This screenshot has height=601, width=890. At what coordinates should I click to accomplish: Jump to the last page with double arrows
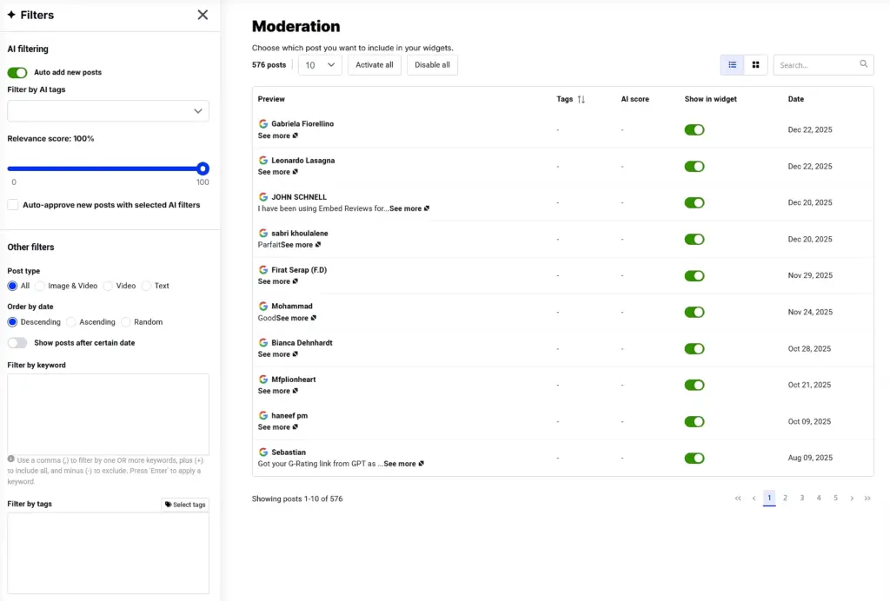pyautogui.click(x=867, y=498)
